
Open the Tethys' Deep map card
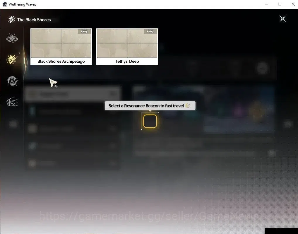127,47
